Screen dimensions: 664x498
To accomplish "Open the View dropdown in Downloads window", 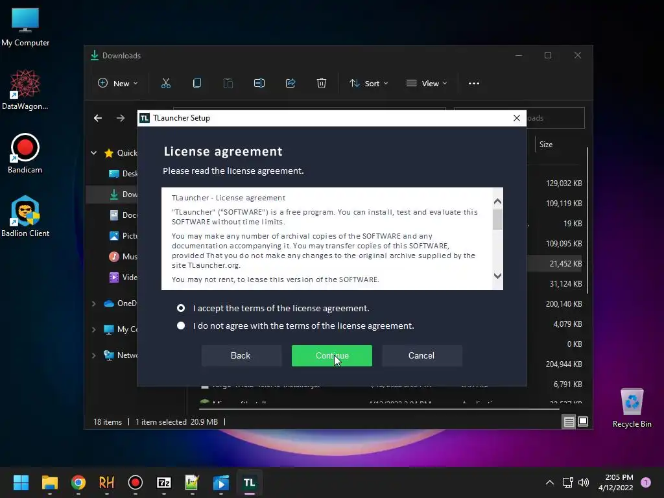I will coord(427,84).
